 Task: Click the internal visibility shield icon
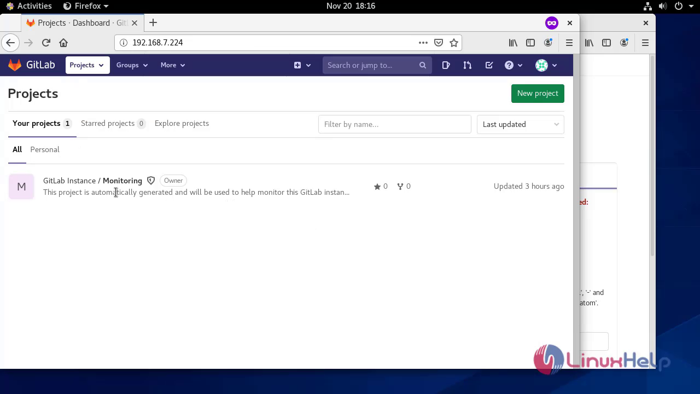(x=151, y=181)
